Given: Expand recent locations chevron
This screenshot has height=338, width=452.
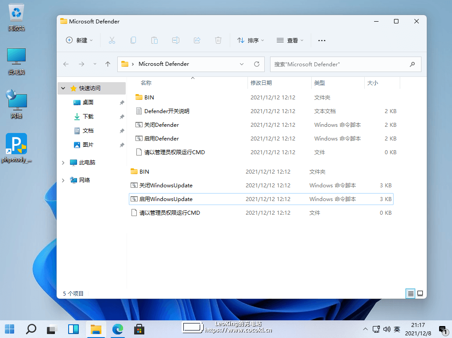Looking at the screenshot, I should click(95, 64).
